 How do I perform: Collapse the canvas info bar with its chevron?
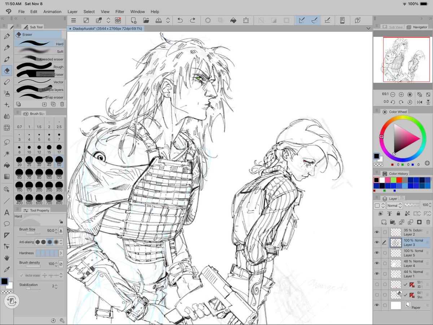coord(368,28)
